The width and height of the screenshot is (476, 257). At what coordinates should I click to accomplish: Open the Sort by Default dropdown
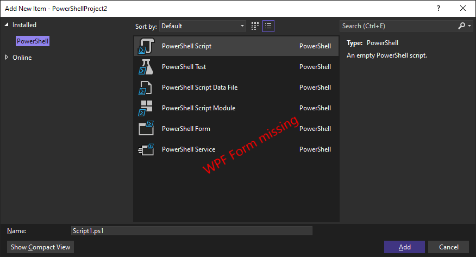[203, 26]
